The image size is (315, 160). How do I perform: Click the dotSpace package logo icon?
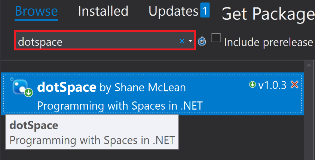(x=19, y=88)
